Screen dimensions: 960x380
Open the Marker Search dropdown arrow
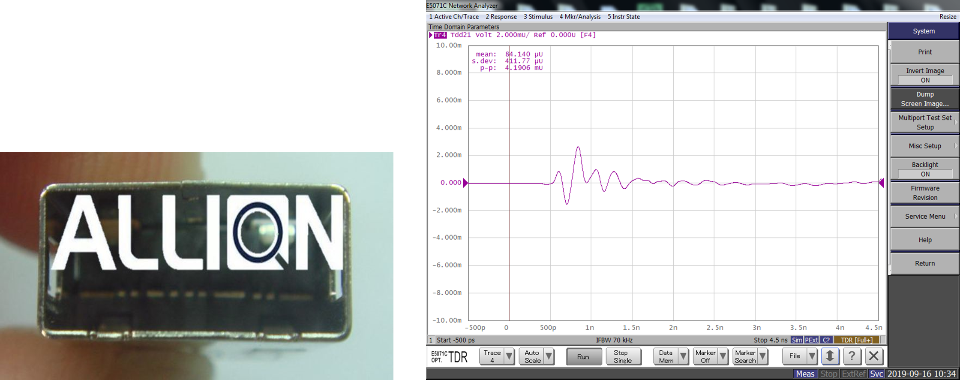[x=762, y=356]
